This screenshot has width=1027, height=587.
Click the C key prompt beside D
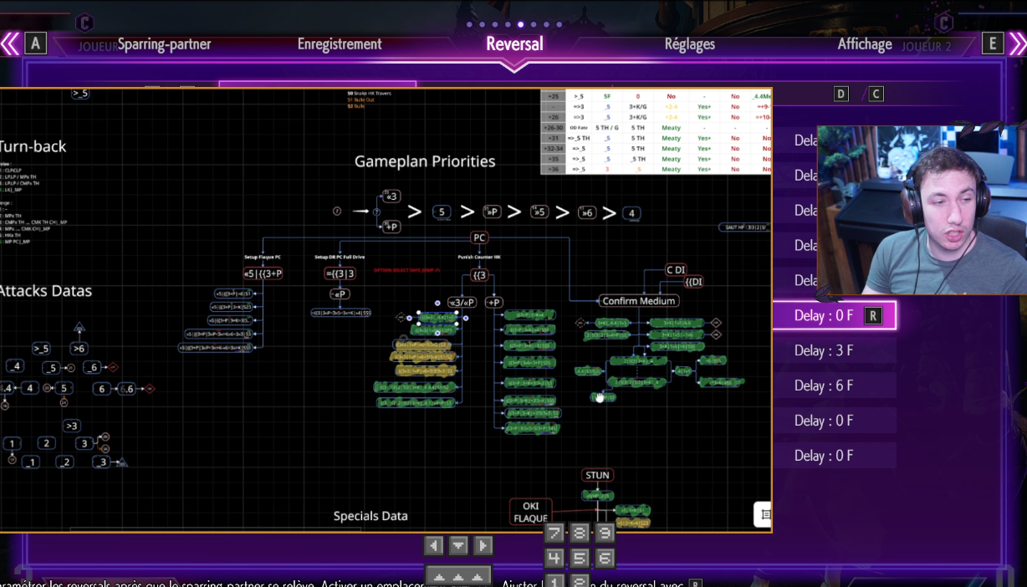coord(876,94)
